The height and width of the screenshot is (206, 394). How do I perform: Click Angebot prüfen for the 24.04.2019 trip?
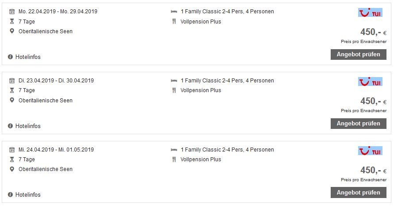click(x=358, y=193)
